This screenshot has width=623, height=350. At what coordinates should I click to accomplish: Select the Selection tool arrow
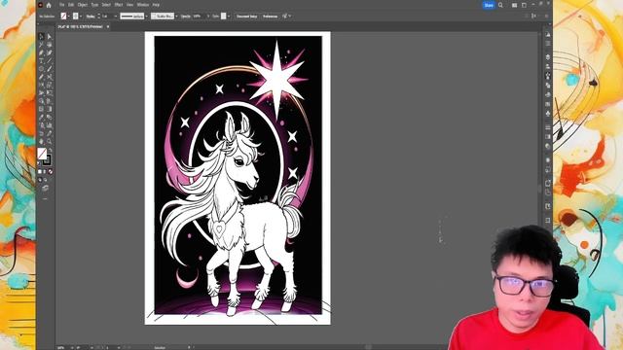coord(41,36)
